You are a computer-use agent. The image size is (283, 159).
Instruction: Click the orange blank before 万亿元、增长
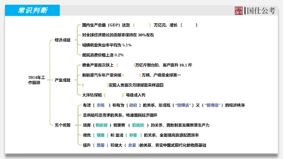142,25
